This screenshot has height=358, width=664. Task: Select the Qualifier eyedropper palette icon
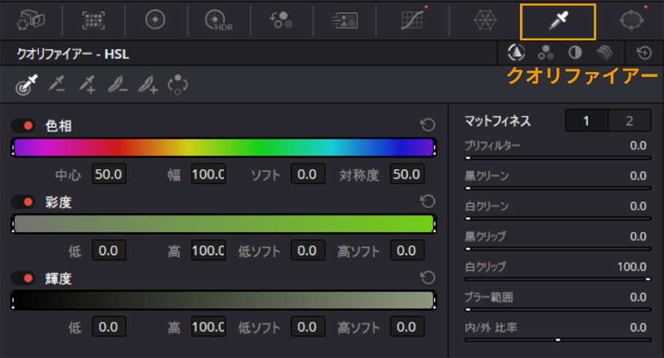(558, 21)
